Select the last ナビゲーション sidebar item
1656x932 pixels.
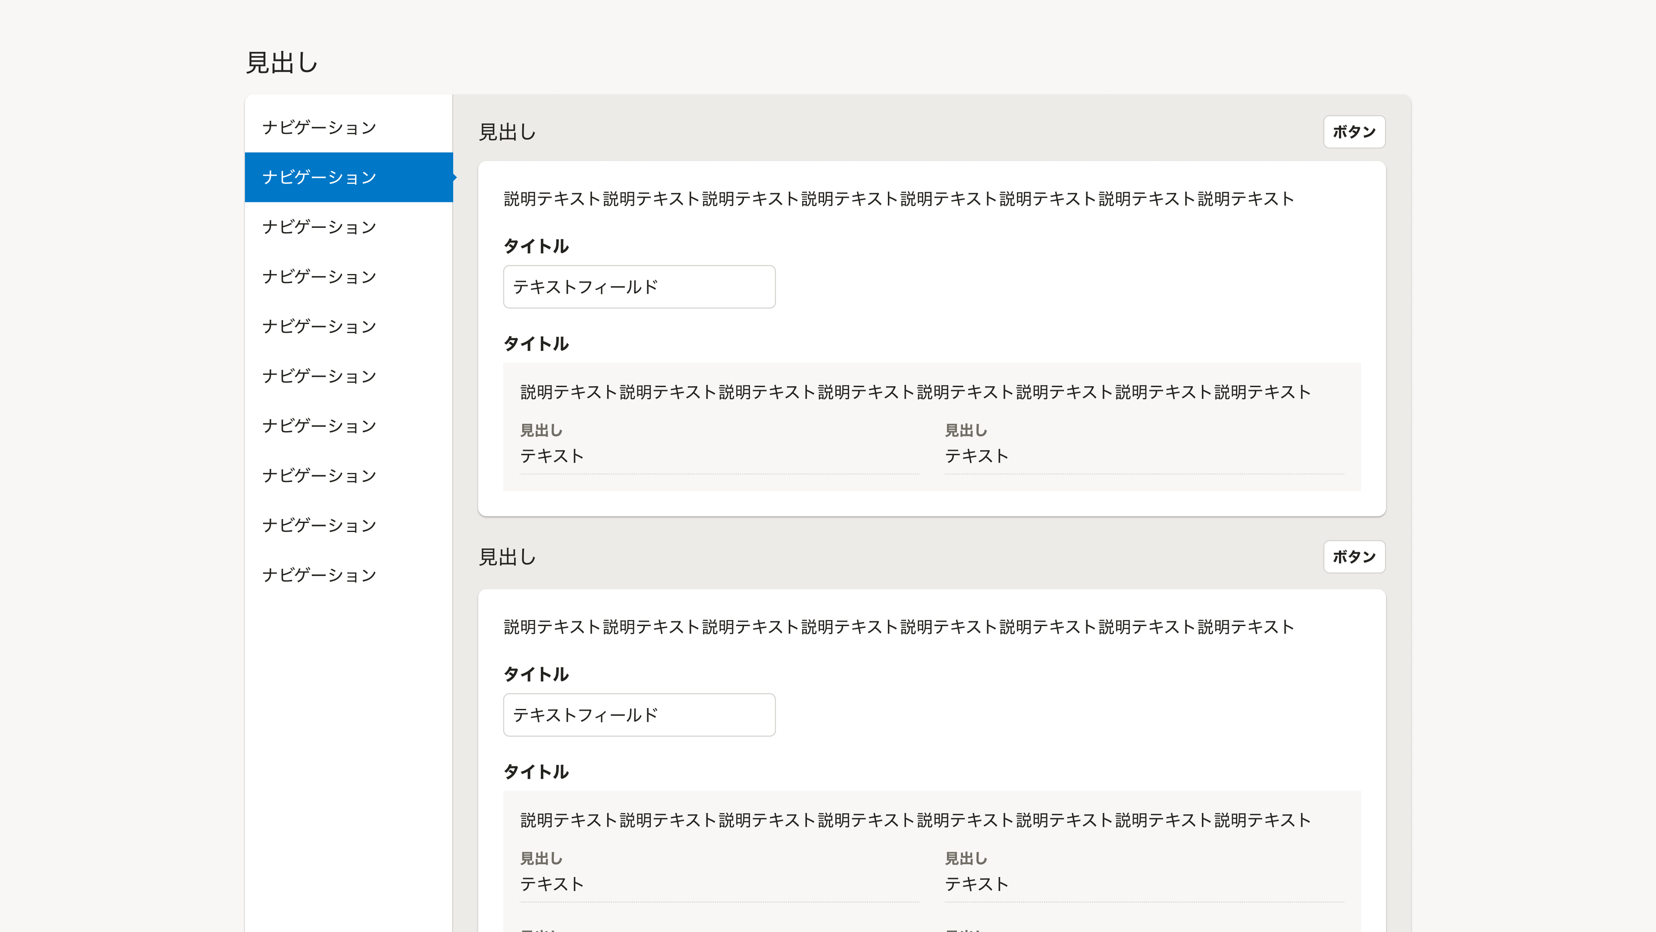point(320,574)
